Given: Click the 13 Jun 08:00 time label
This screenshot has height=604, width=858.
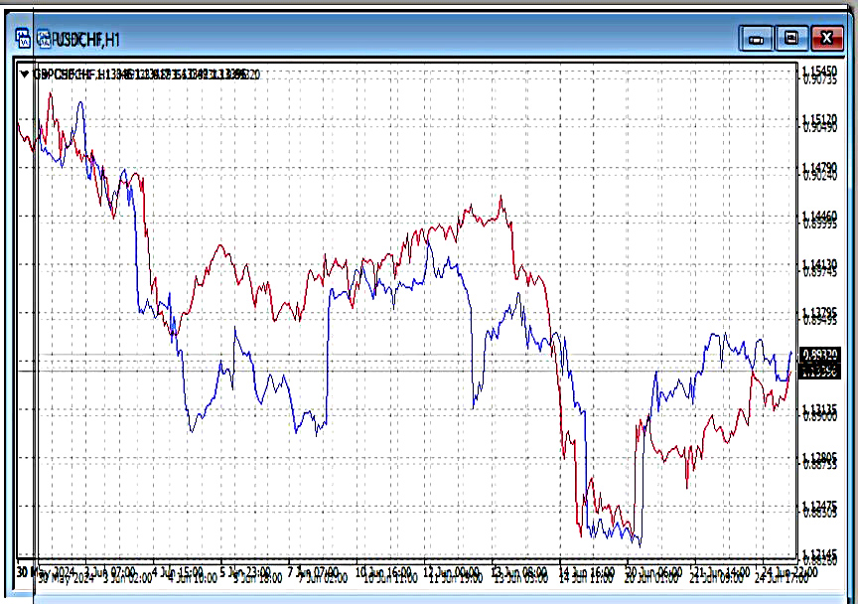Looking at the screenshot, I should (x=519, y=572).
